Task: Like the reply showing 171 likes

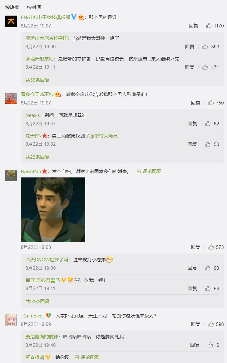Action: coord(205,67)
